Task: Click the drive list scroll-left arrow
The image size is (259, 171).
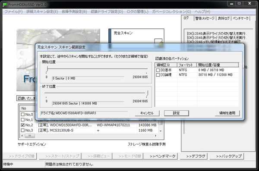Action: (22, 136)
